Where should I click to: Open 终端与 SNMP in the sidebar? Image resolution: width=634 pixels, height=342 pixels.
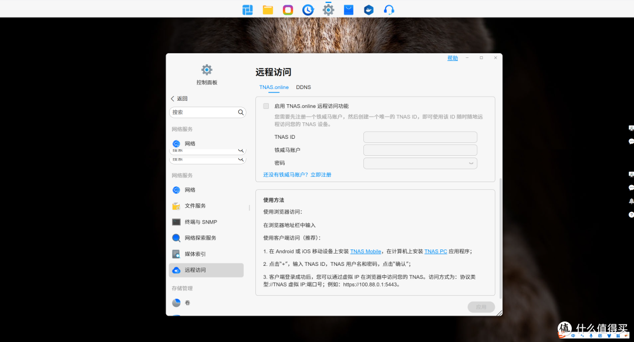(206, 222)
